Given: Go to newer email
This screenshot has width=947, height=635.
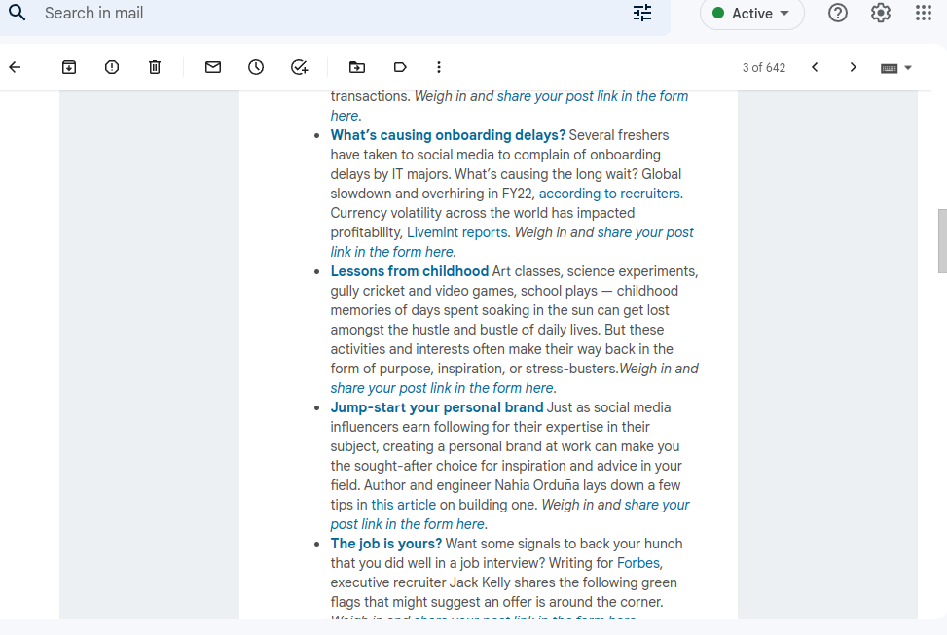Looking at the screenshot, I should [x=815, y=67].
